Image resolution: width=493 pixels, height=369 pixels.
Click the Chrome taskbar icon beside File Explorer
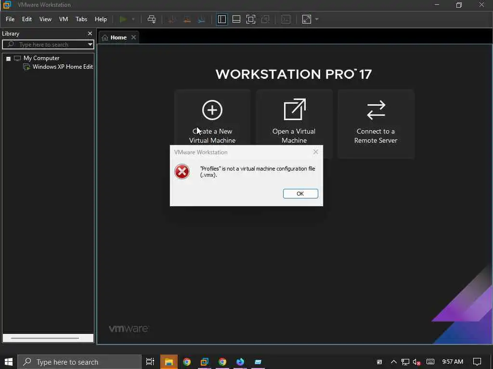[187, 362]
